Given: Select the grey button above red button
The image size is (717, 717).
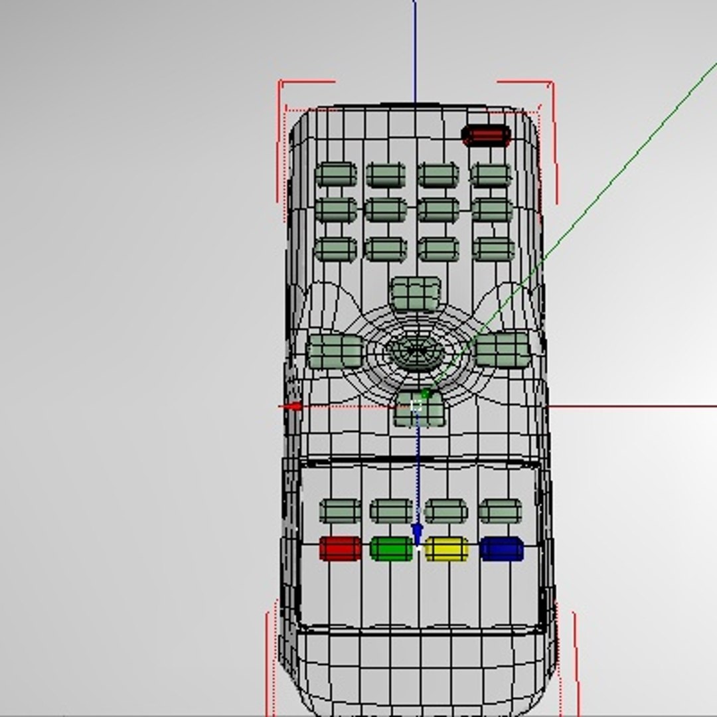Looking at the screenshot, I should (340, 511).
